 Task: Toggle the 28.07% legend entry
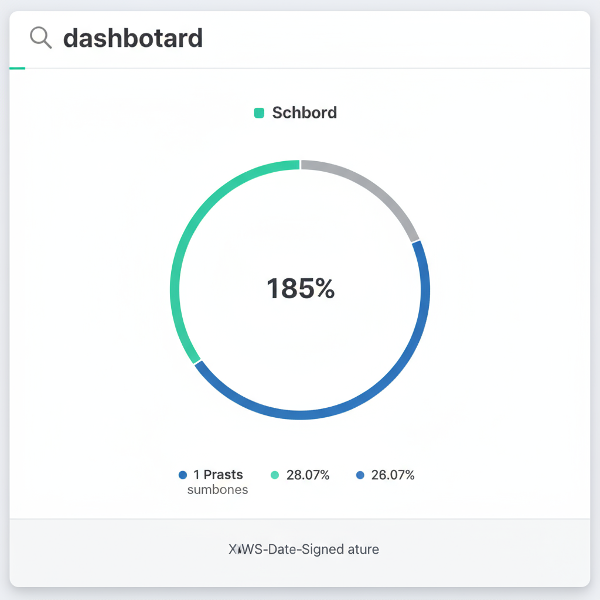[308, 475]
